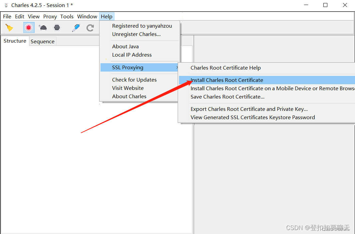Install certificate on a Mobile Device or Remote Browser

click(x=267, y=88)
